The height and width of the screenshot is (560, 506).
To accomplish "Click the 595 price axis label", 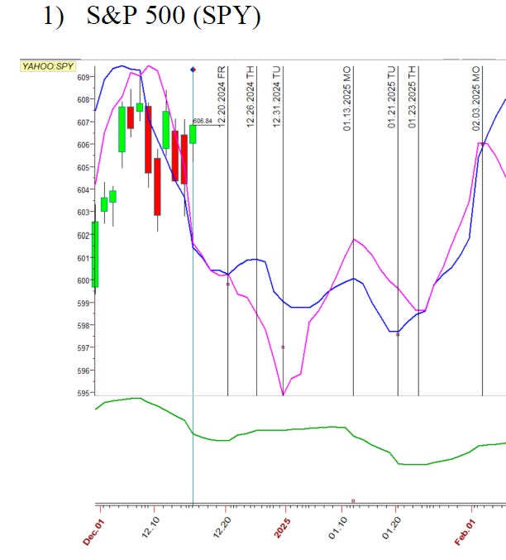I will click(83, 393).
